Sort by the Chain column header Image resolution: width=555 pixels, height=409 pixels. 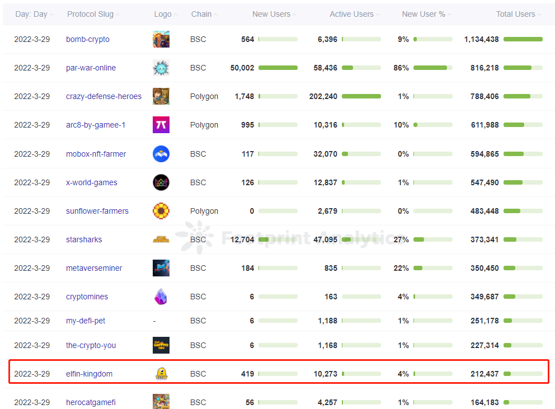click(x=204, y=14)
